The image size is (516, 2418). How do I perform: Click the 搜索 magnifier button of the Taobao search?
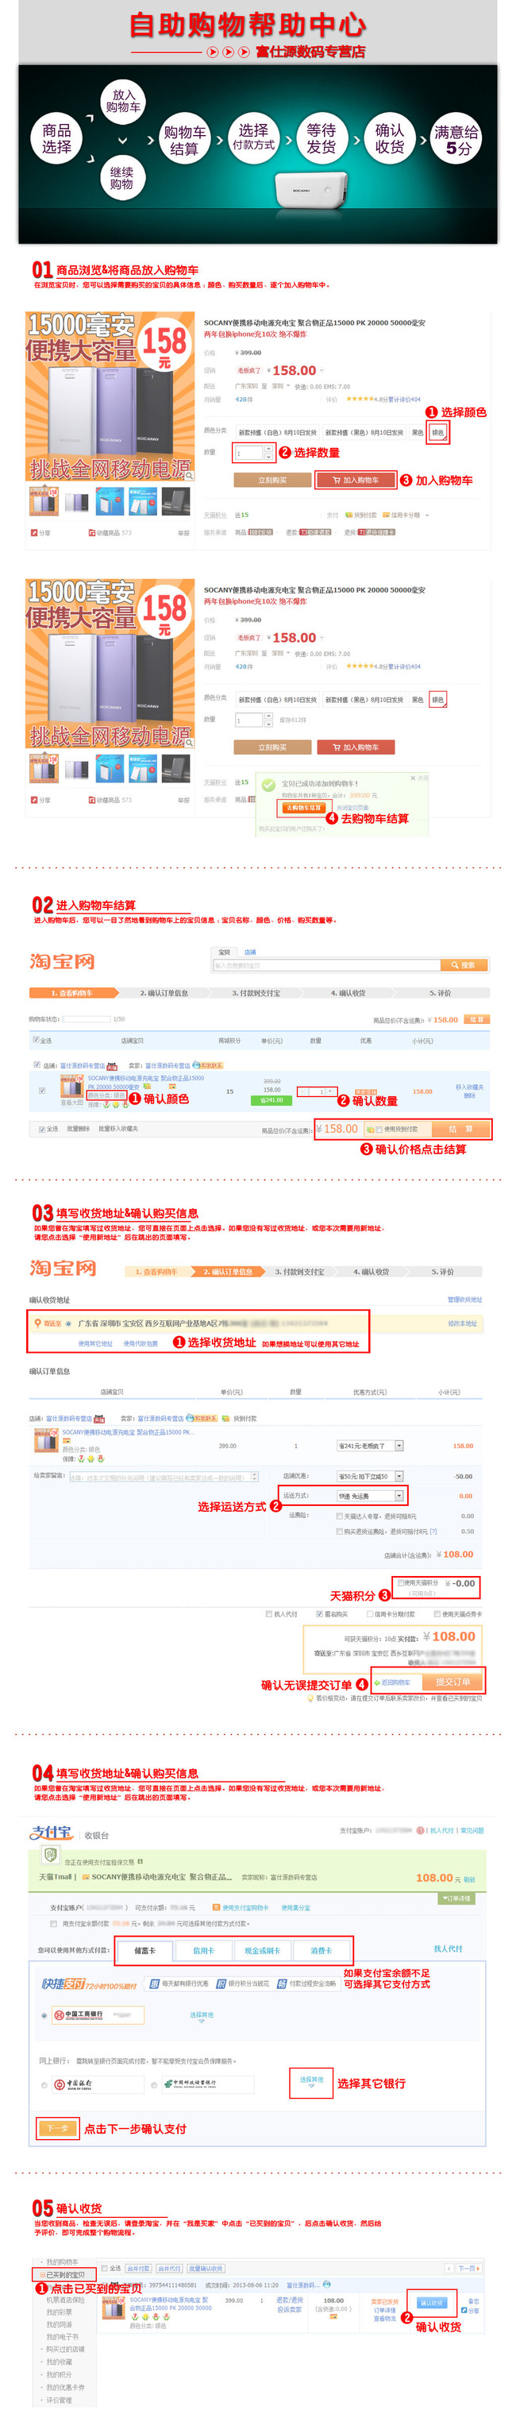(463, 965)
